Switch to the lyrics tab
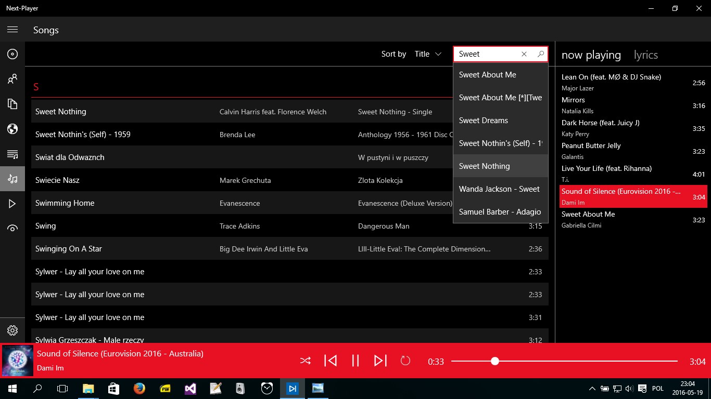Screen dimensions: 711x399 (x=645, y=55)
